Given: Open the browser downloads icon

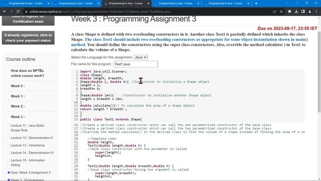Looking at the screenshot, I should pyautogui.click(x=296, y=12).
